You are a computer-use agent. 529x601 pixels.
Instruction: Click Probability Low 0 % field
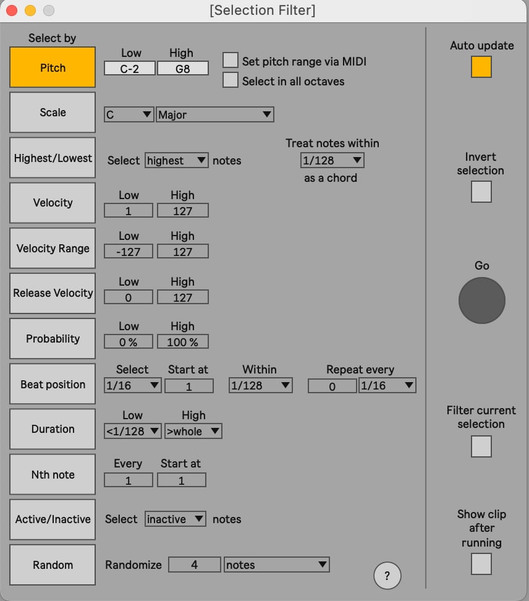tap(129, 341)
